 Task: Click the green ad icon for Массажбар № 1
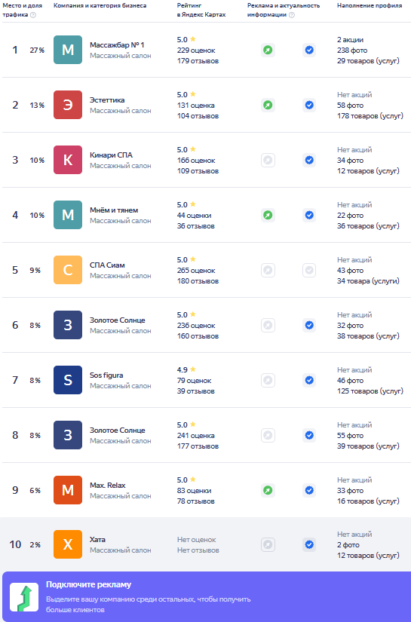click(268, 50)
